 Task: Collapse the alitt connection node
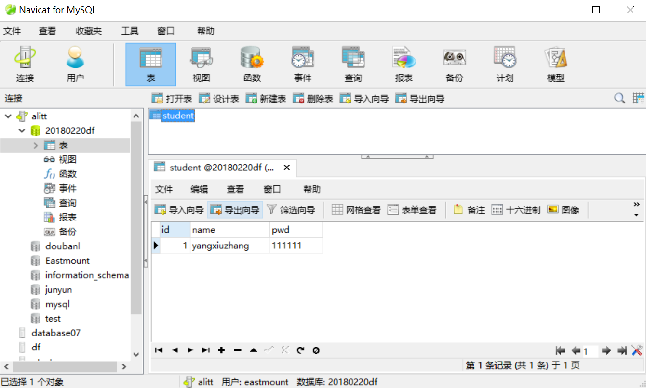point(8,116)
